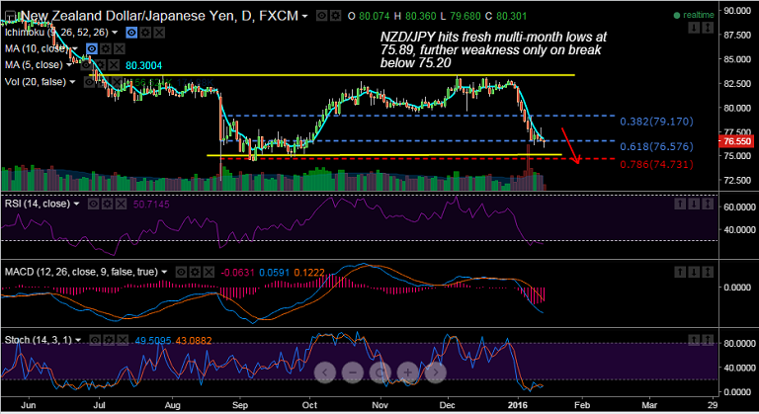The image size is (759, 414).
Task: Open Stoch (14, 3, 1) settings gear
Action: (109, 341)
